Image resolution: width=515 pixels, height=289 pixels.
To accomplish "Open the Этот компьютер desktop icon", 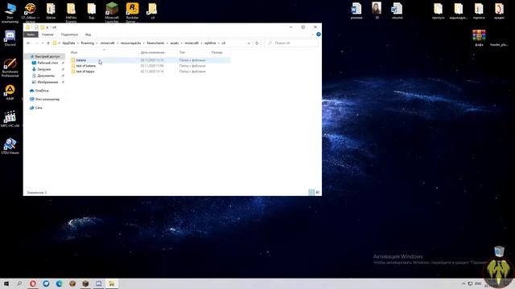I will pos(10,13).
